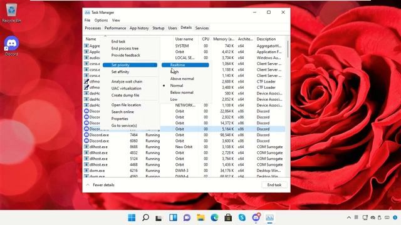401x225 pixels.
Task: Switch to the Services tab
Action: click(202, 28)
